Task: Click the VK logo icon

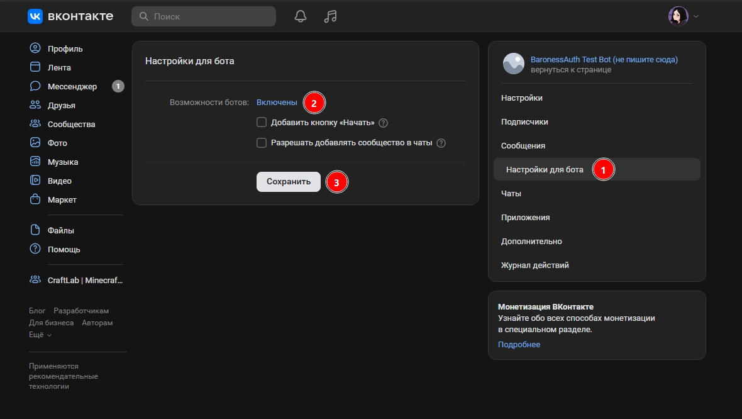Action: click(x=35, y=16)
